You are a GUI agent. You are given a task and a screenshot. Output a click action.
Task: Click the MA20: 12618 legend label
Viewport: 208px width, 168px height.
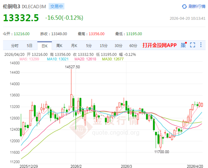(85, 59)
